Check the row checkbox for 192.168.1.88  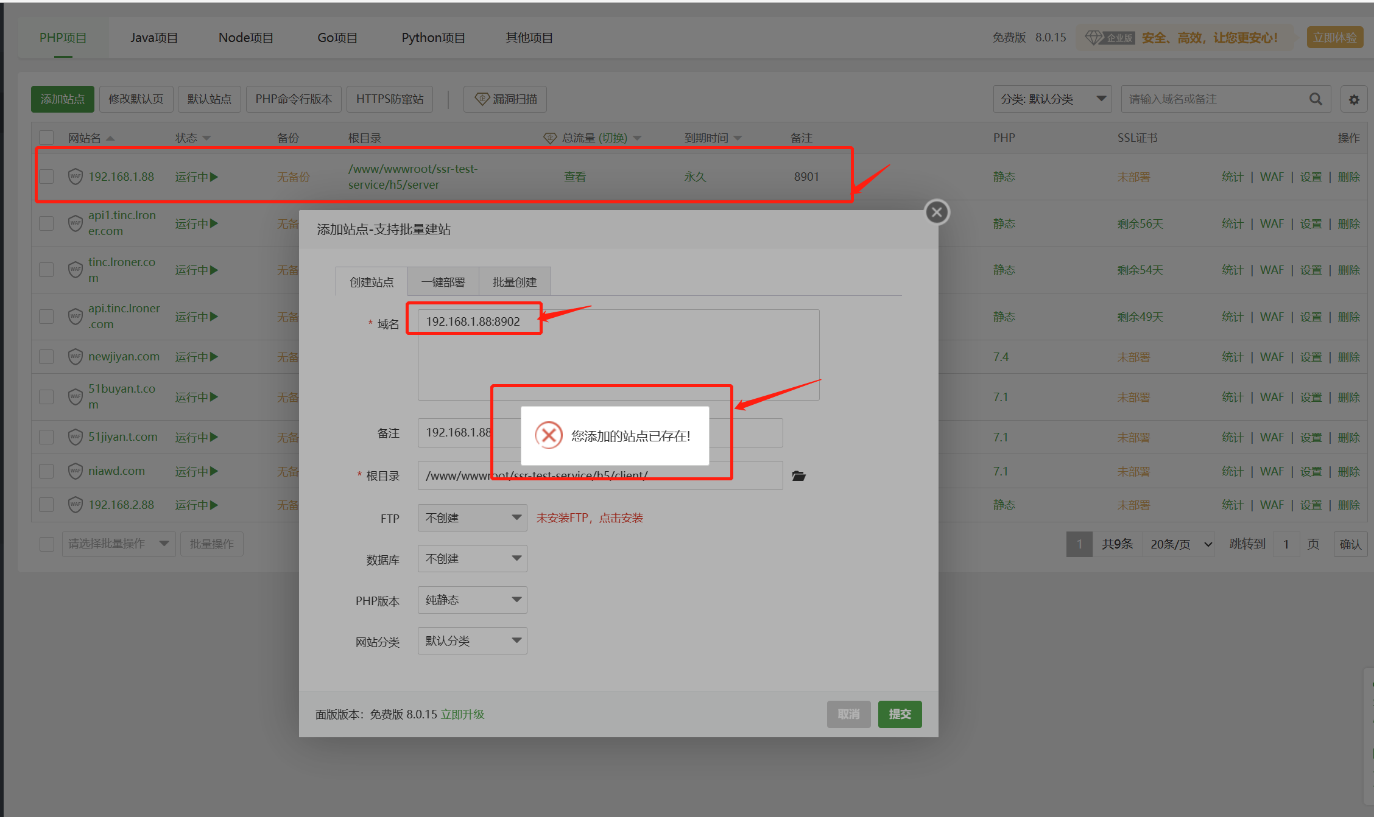pyautogui.click(x=46, y=177)
